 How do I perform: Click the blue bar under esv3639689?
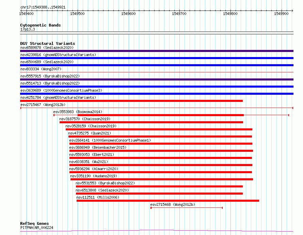157,94
